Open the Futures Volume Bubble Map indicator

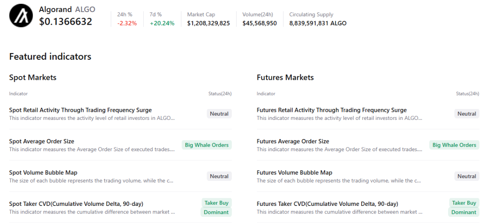[x=294, y=173]
